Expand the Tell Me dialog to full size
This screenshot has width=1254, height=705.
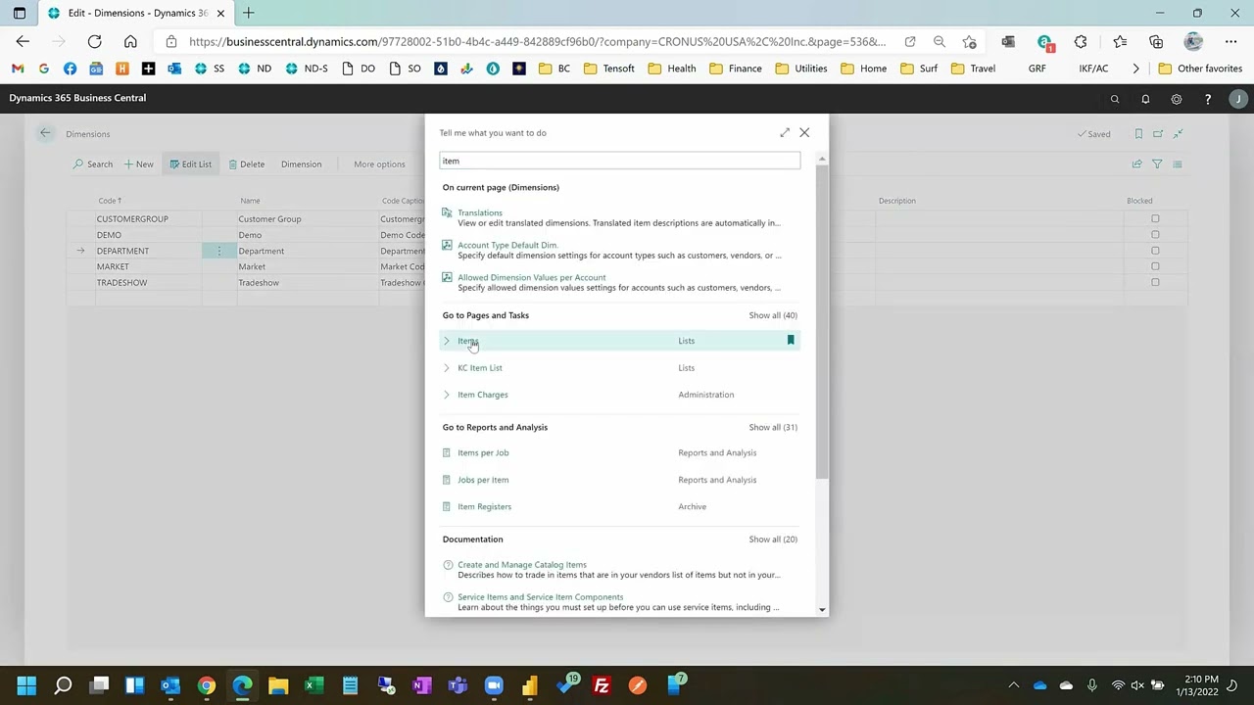pyautogui.click(x=785, y=132)
